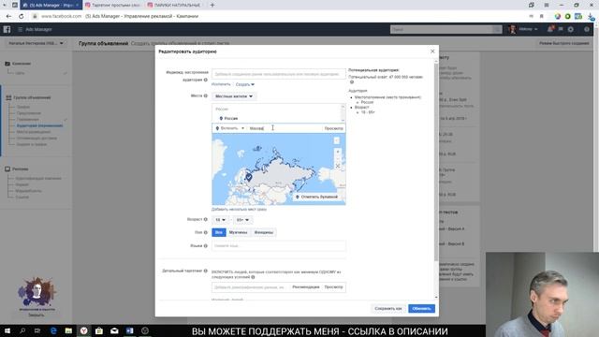The height and width of the screenshot is (337, 599).
Task: Select the Мужчины gender option
Action: pyautogui.click(x=238, y=232)
